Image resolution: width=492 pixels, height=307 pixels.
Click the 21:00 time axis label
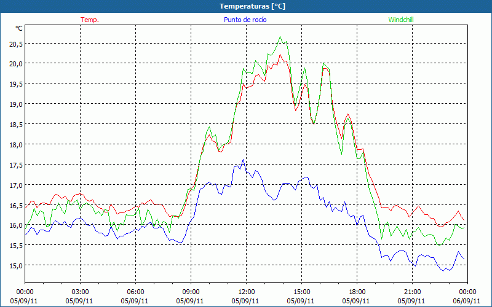tap(412, 292)
